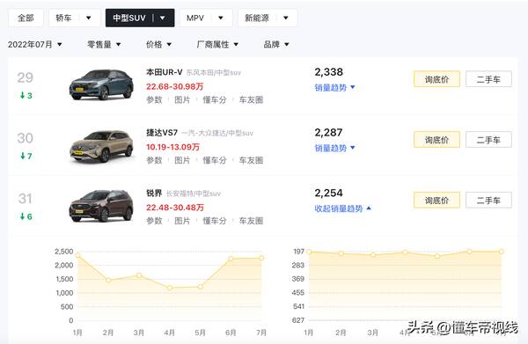Open the 轿车 category tab

(x=63, y=18)
